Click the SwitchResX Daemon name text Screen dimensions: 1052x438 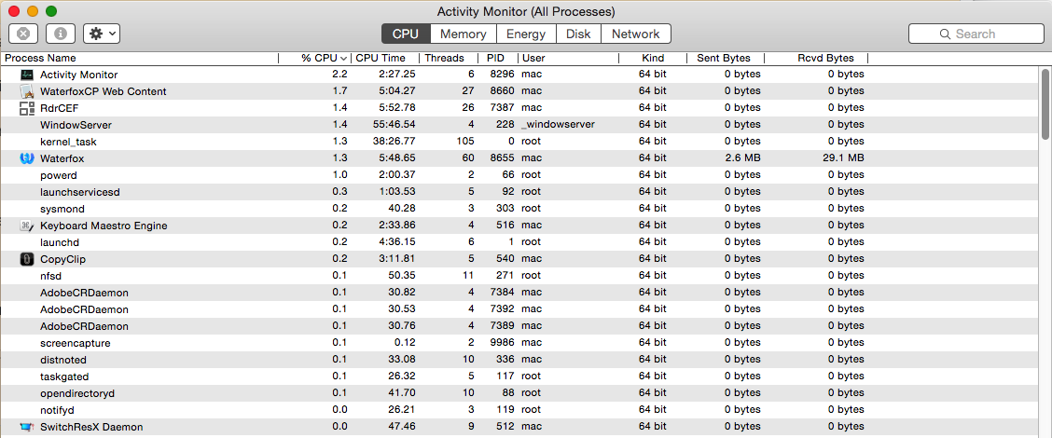(x=91, y=427)
